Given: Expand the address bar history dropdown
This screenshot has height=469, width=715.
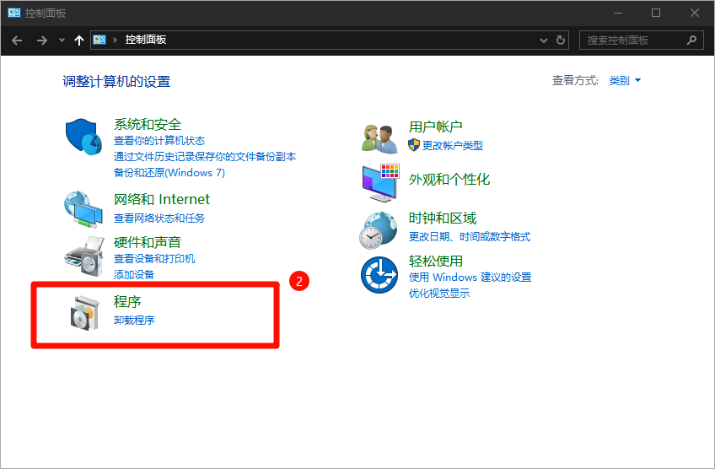Looking at the screenshot, I should tap(544, 40).
